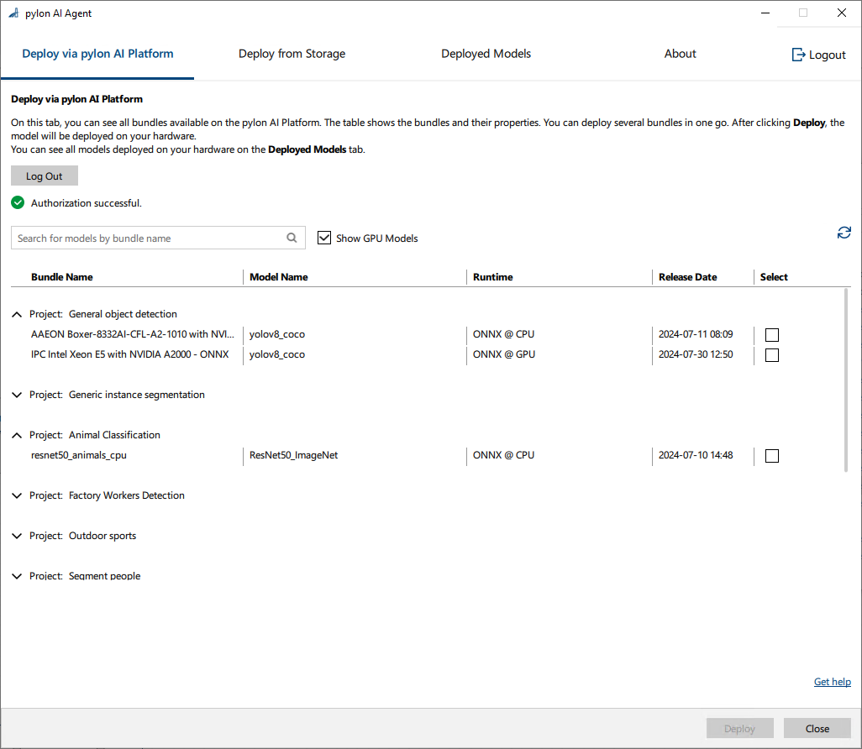The height and width of the screenshot is (749, 862).
Task: Click the green authorization success icon
Action: pyautogui.click(x=18, y=202)
